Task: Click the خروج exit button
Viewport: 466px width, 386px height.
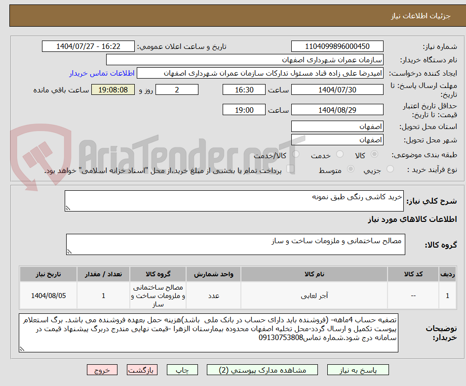Action: point(102,370)
